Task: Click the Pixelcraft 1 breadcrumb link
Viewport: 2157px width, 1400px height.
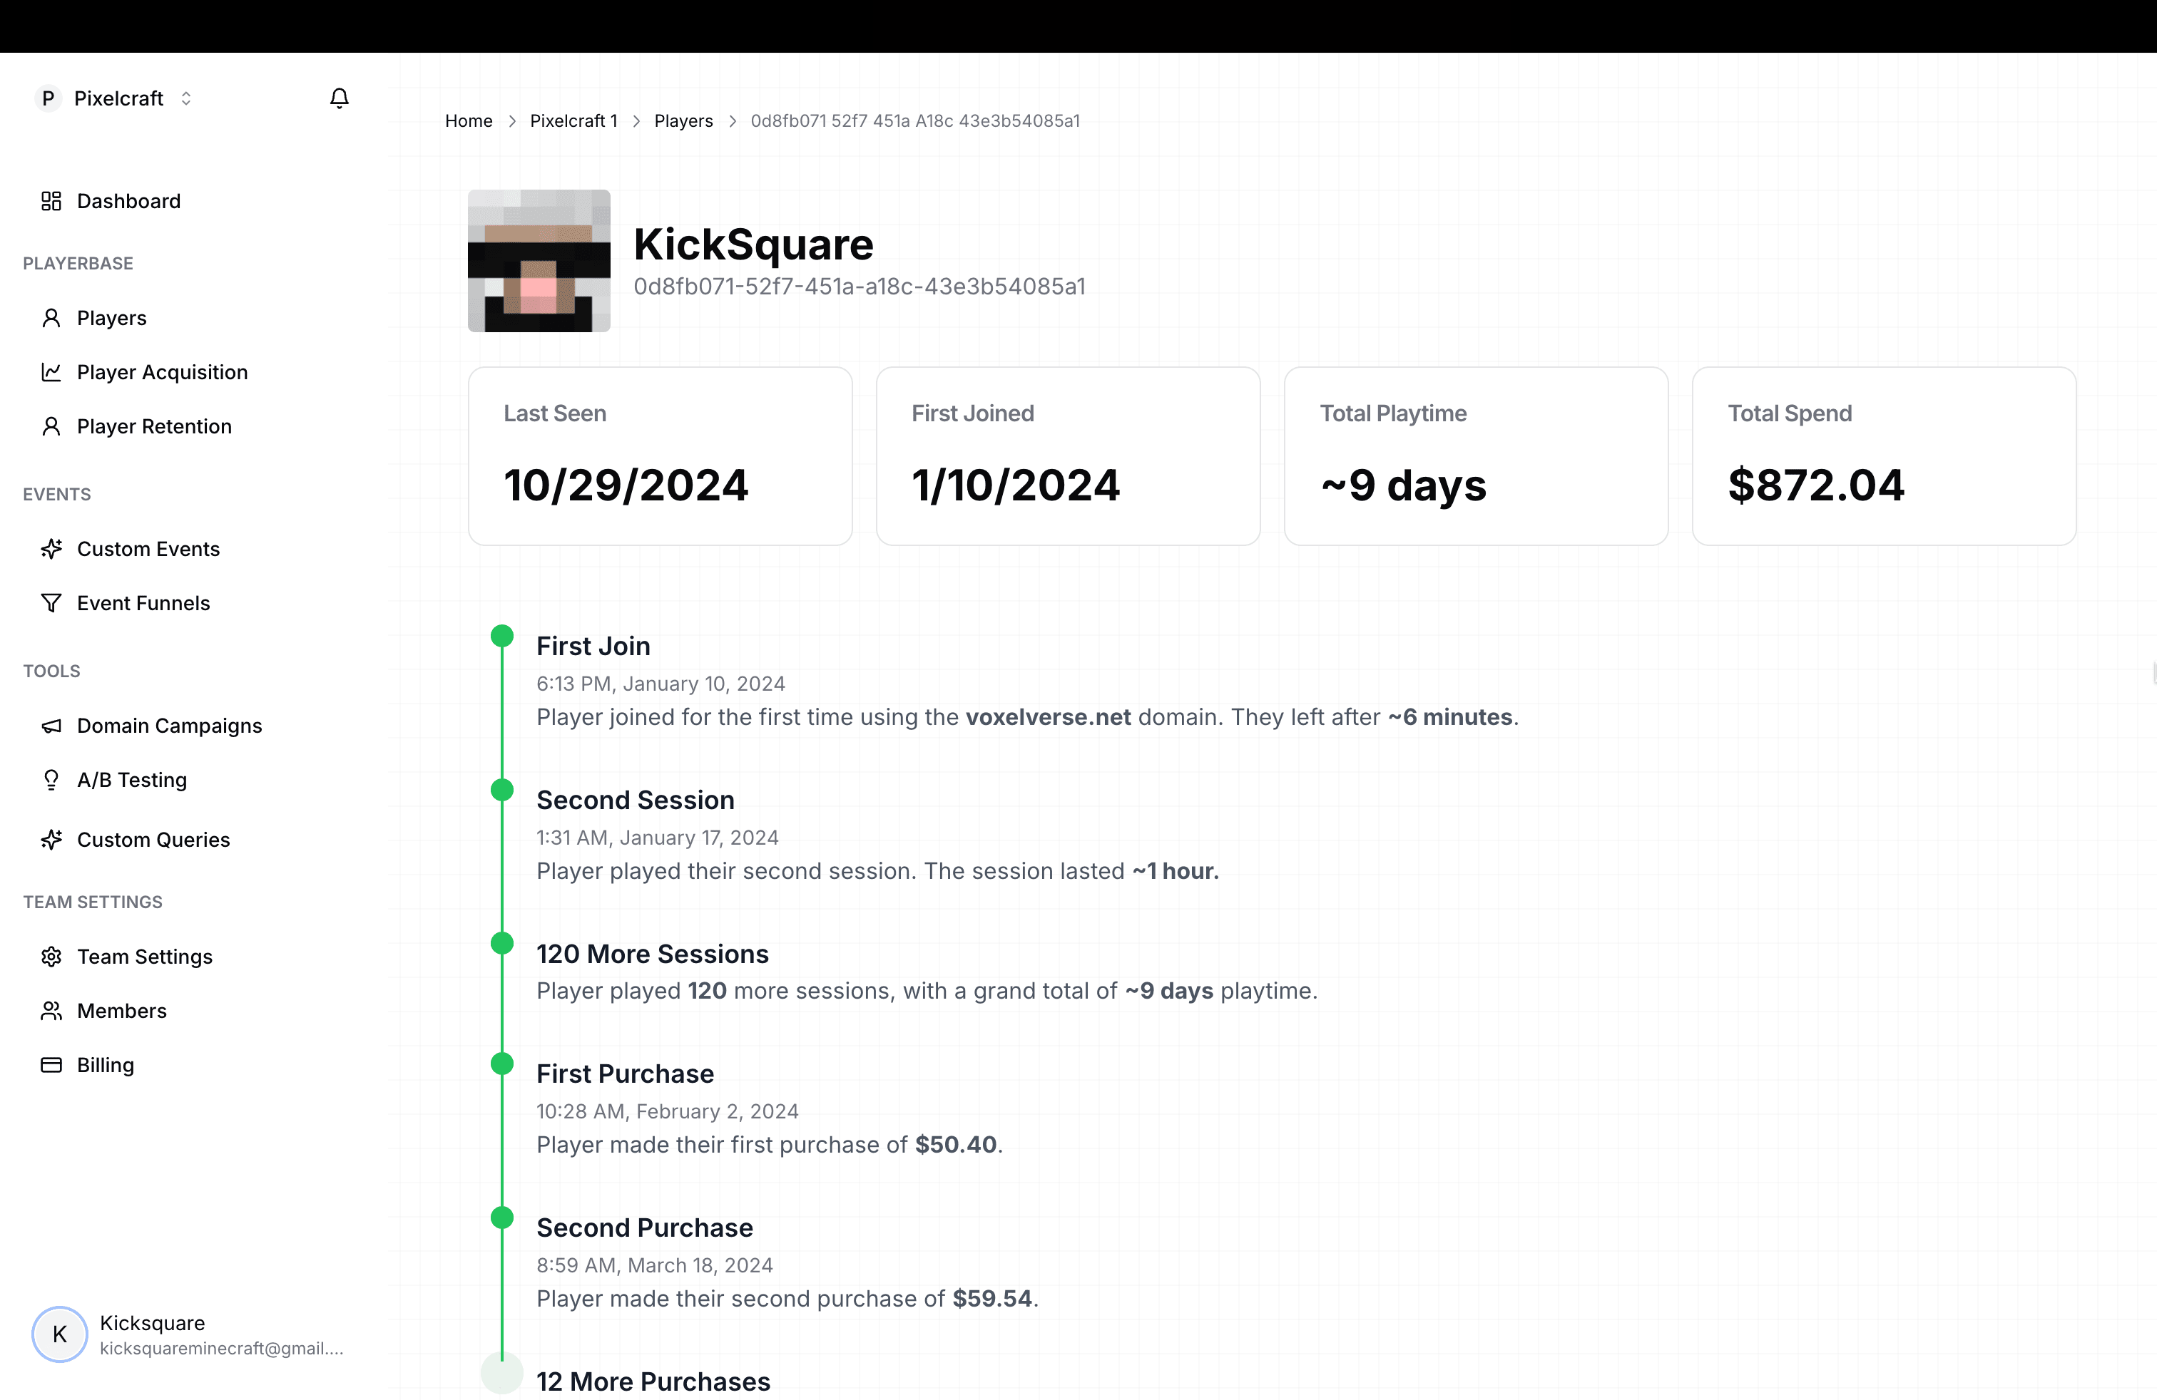Action: (x=573, y=121)
